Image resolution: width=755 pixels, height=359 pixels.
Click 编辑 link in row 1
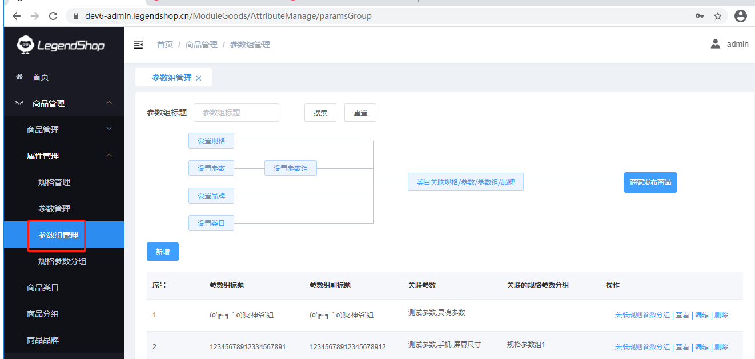[x=702, y=315]
